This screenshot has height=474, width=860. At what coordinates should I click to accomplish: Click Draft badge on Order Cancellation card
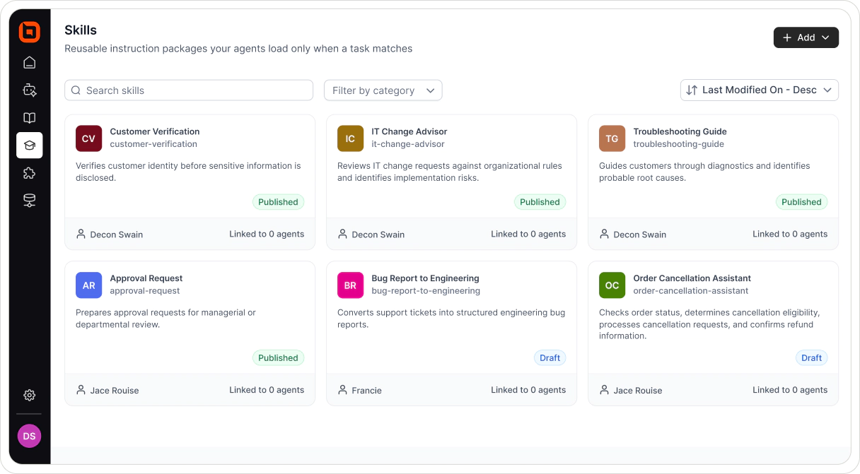811,358
